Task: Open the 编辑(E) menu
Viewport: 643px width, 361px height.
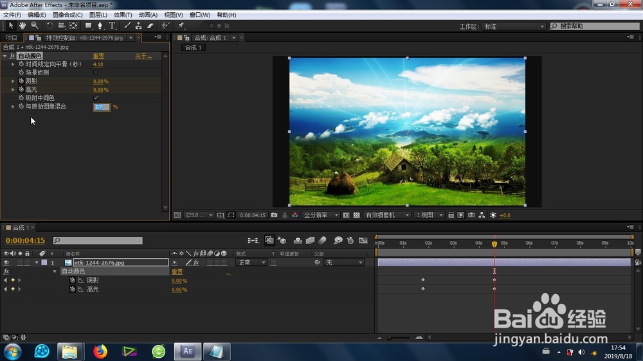Action: [x=37, y=15]
